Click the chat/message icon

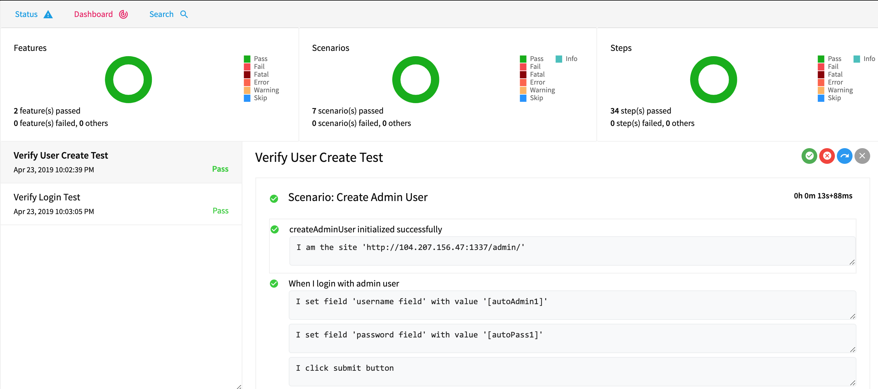pyautogui.click(x=846, y=156)
